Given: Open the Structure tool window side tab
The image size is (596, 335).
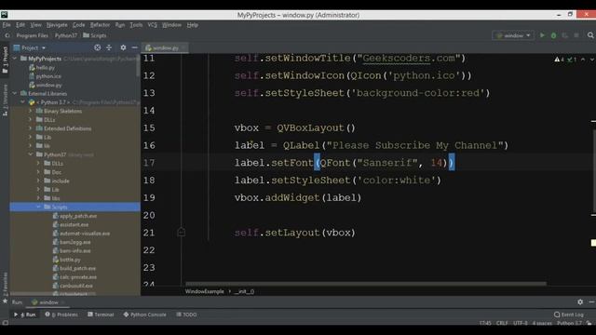Looking at the screenshot, I should click(x=5, y=100).
